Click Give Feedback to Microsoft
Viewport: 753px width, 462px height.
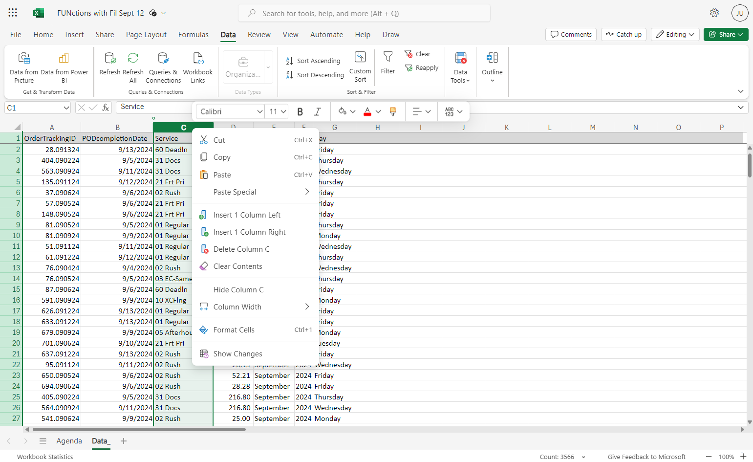pos(646,457)
